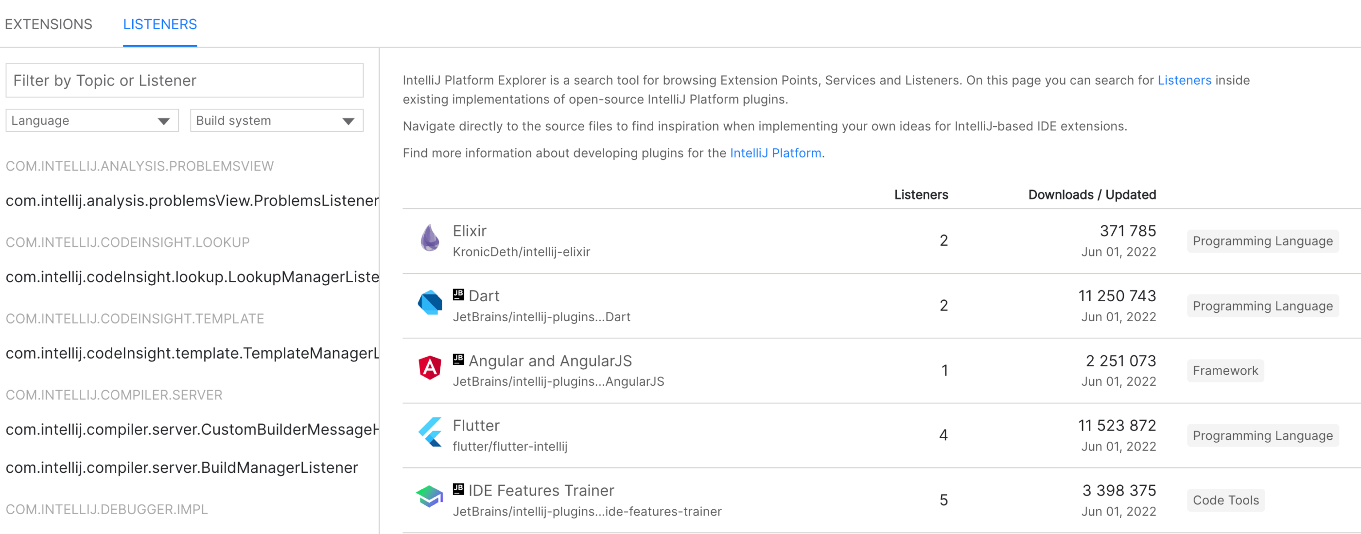Click the Programming Language tag on Dart row
Viewport: 1361px width, 534px height.
[x=1262, y=306]
